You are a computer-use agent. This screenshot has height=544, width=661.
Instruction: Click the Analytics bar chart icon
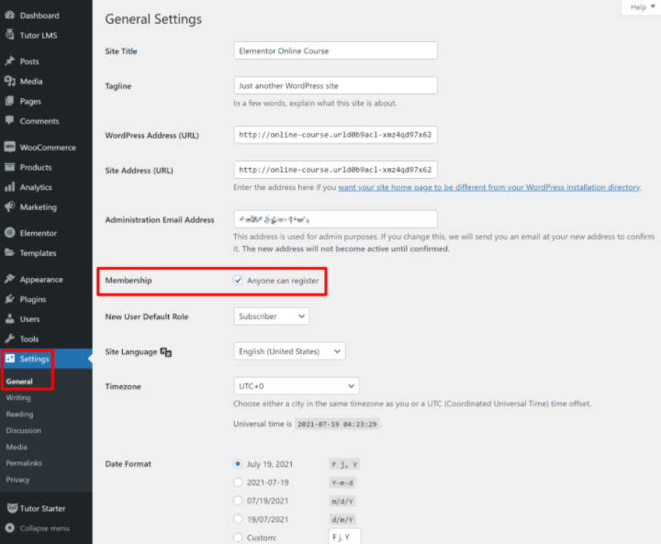click(x=9, y=187)
